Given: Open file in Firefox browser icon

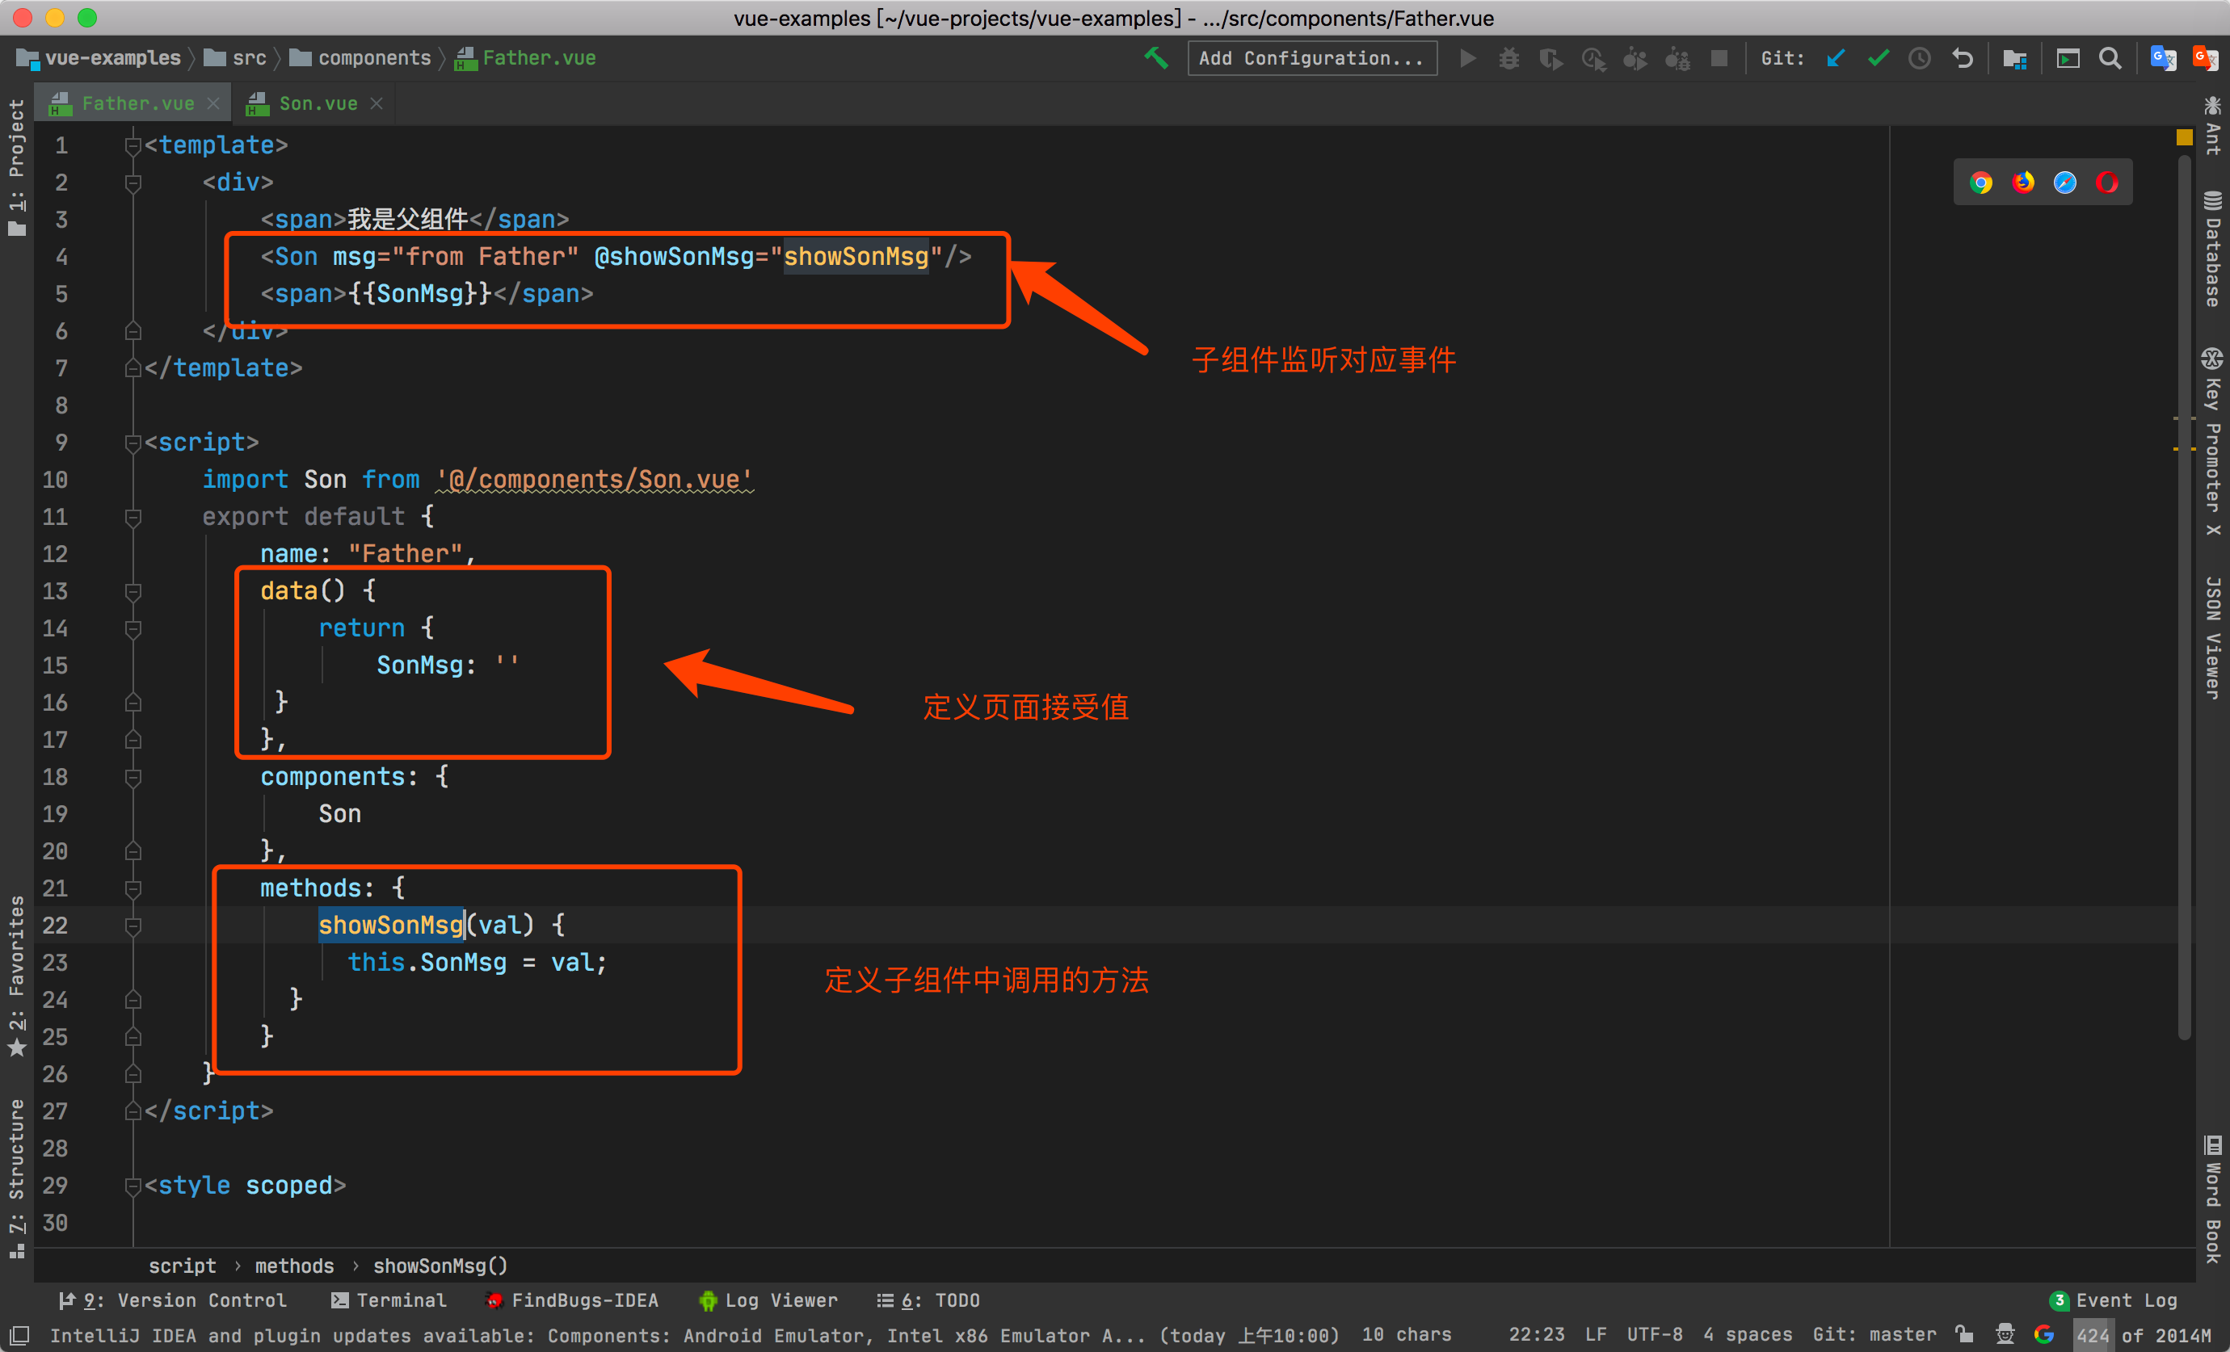Looking at the screenshot, I should (2024, 183).
